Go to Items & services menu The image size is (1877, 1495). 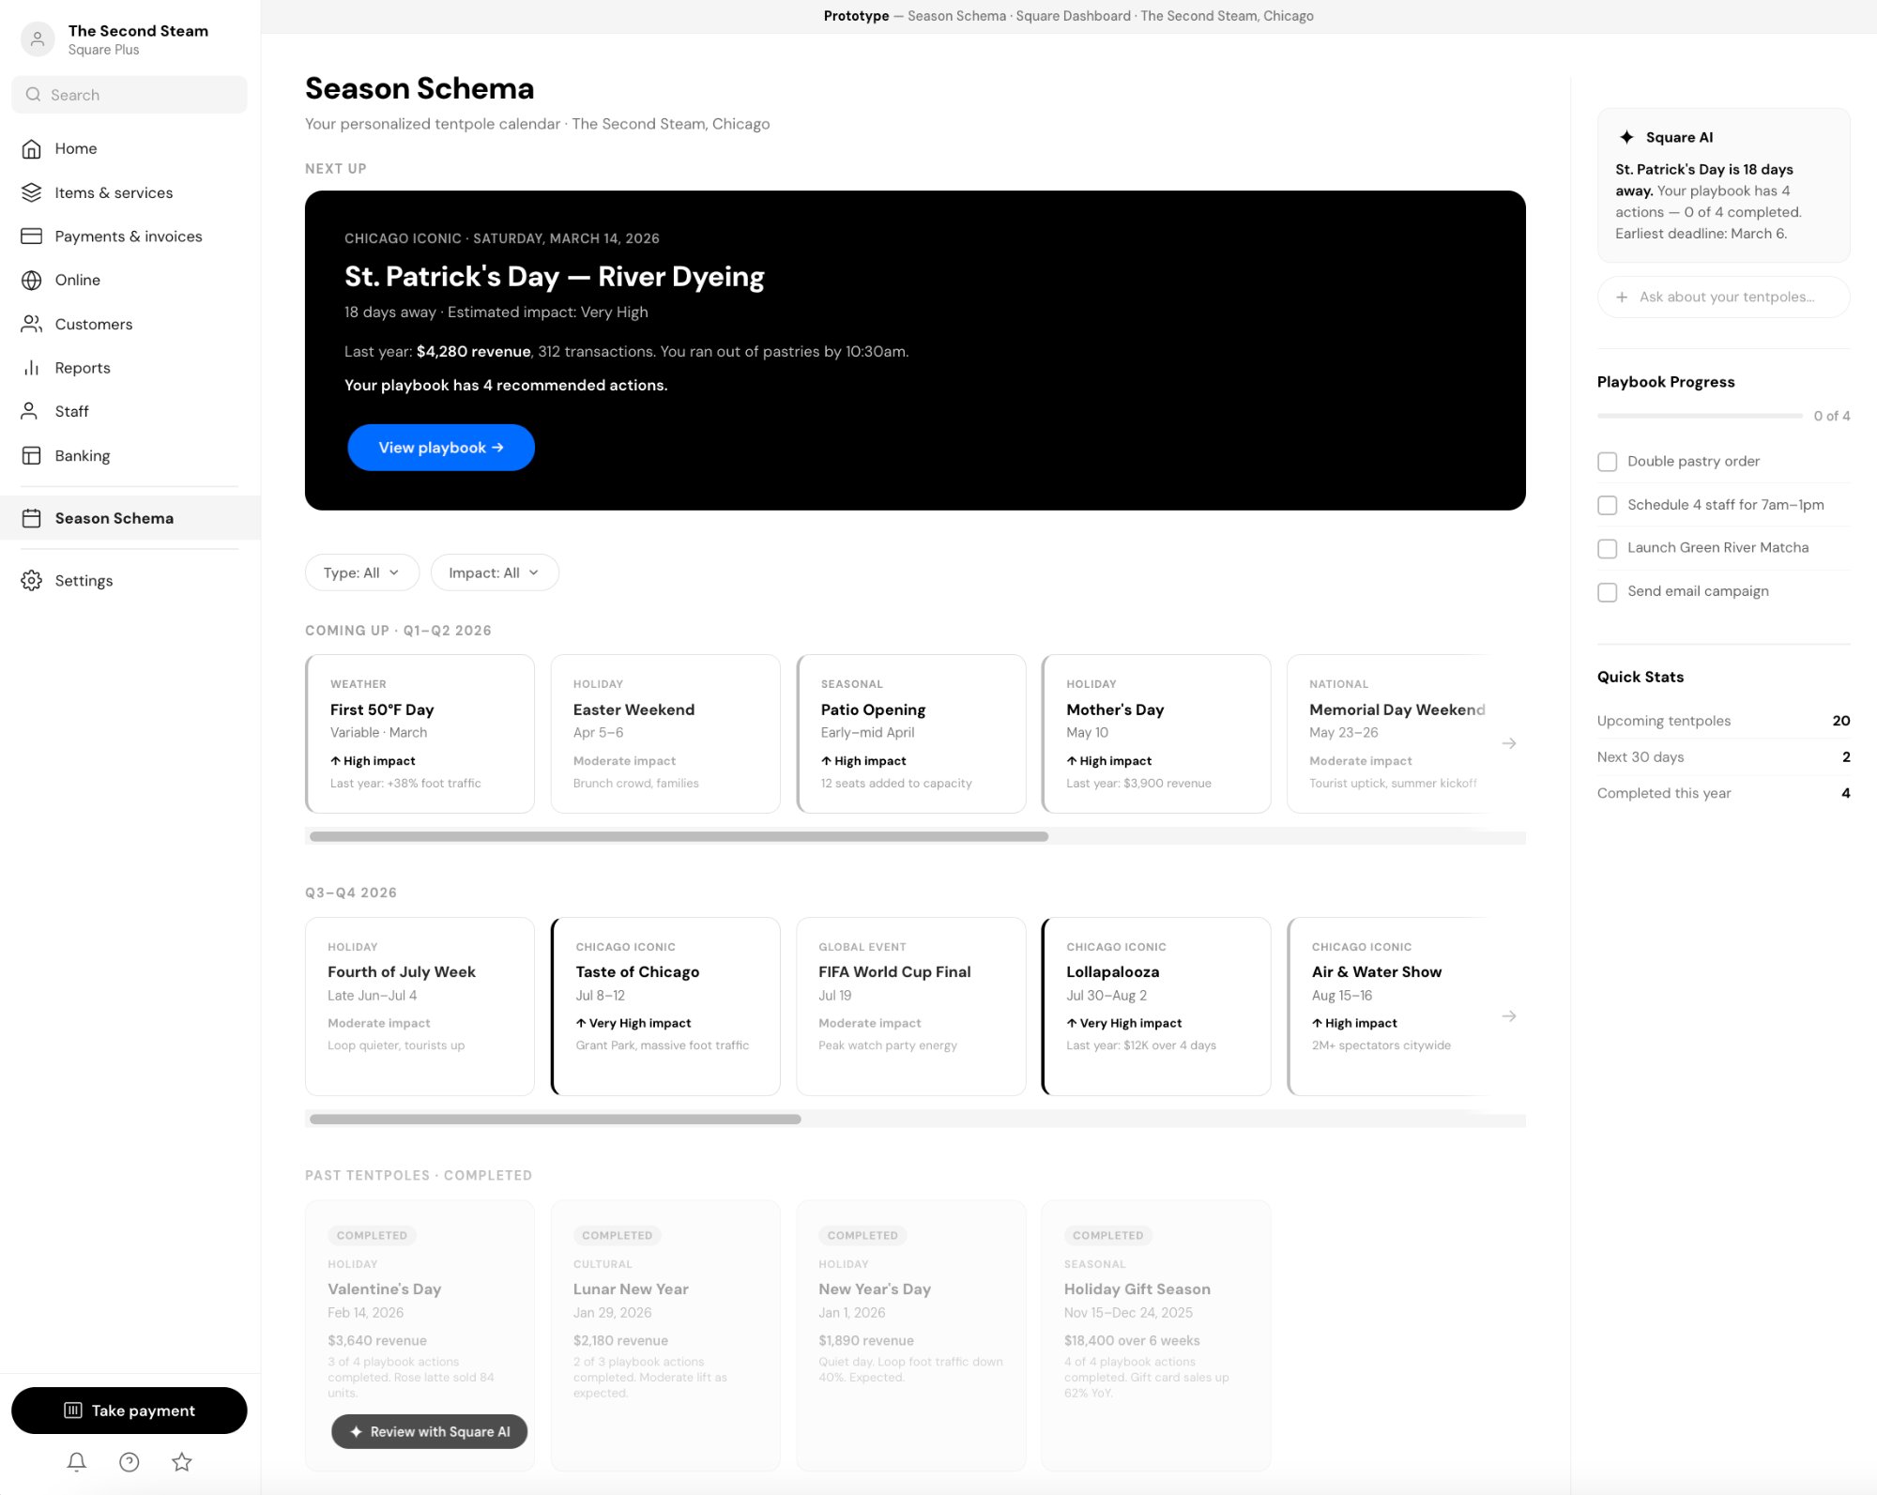pos(114,192)
